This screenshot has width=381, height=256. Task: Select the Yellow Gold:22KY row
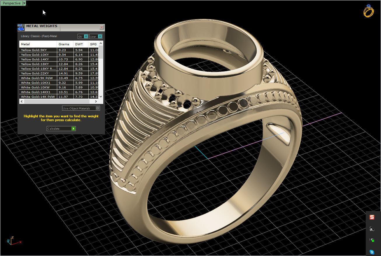(59, 73)
